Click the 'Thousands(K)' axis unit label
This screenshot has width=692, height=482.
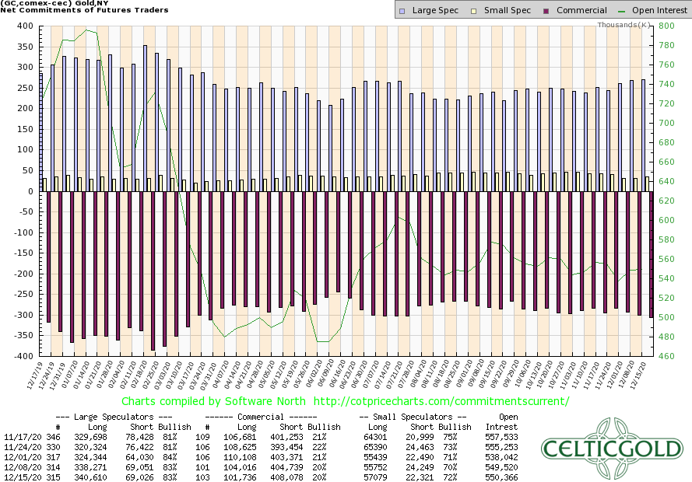click(624, 25)
